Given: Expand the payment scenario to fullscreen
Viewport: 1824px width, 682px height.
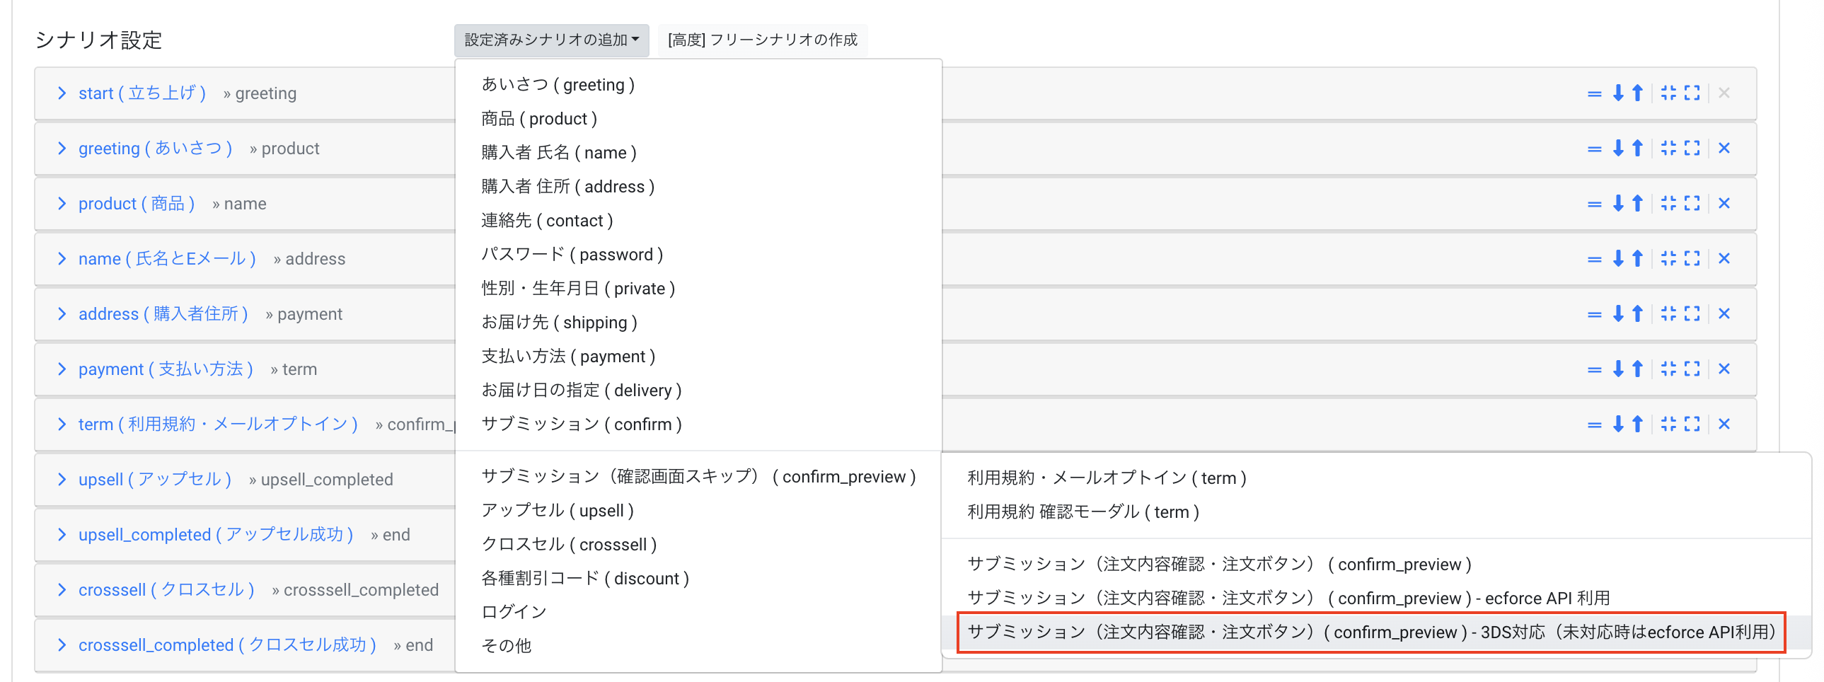Looking at the screenshot, I should click(1692, 369).
